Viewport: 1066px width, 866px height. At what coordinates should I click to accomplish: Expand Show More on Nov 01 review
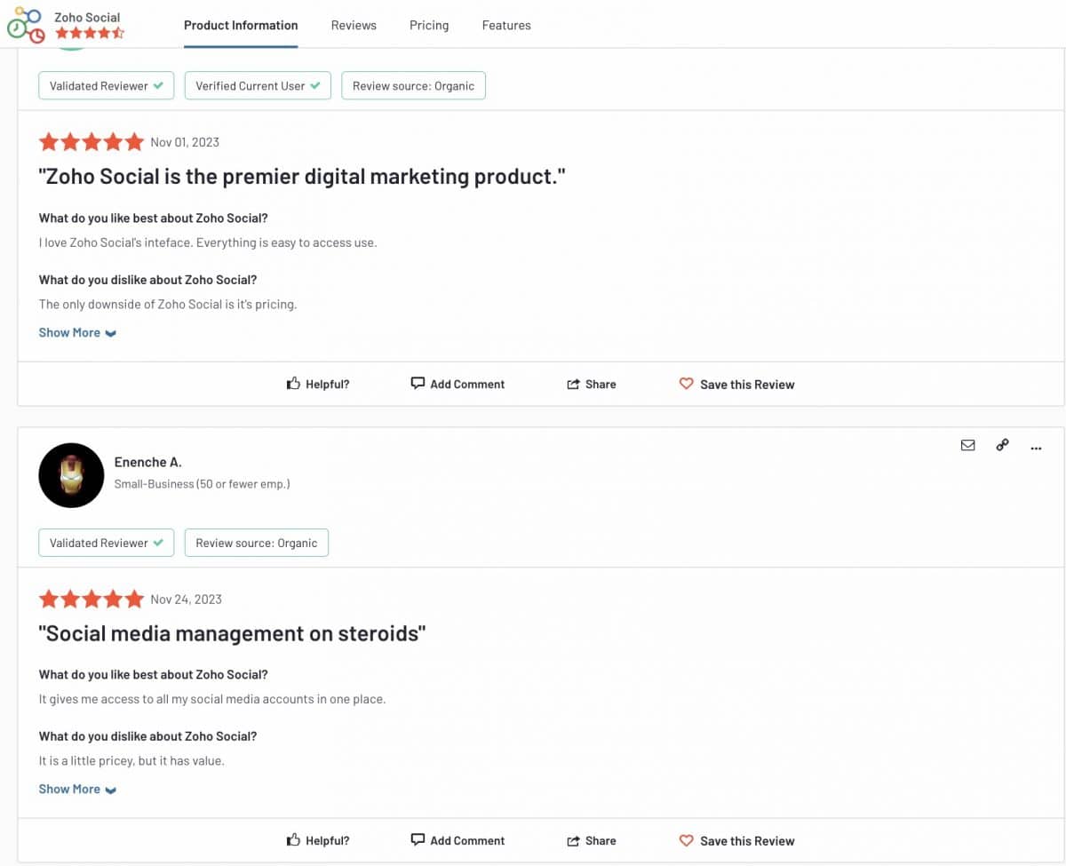(x=77, y=333)
